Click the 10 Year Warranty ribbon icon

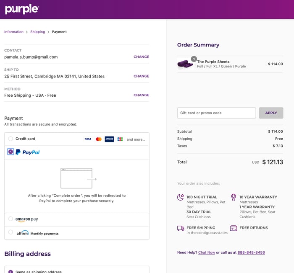pyautogui.click(x=234, y=197)
